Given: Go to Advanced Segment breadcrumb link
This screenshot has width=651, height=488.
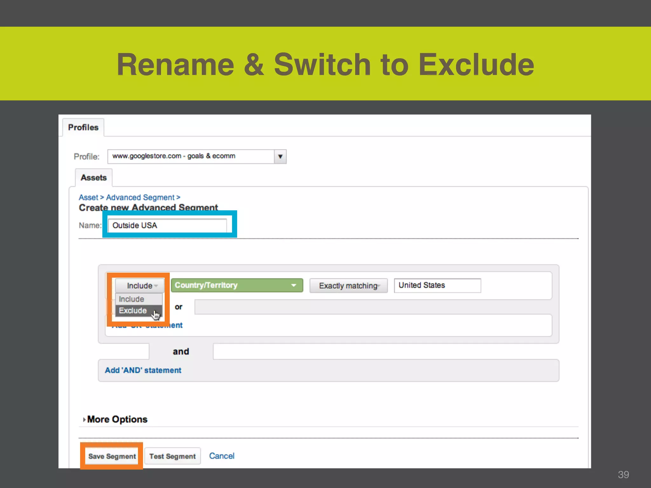Looking at the screenshot, I should pos(140,197).
